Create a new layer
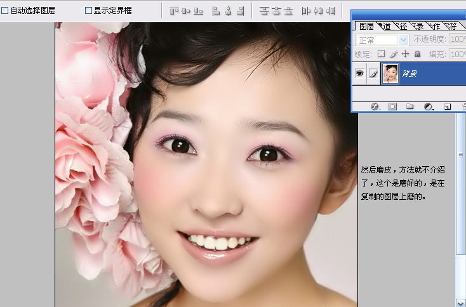This screenshot has height=307, width=466. [x=448, y=107]
